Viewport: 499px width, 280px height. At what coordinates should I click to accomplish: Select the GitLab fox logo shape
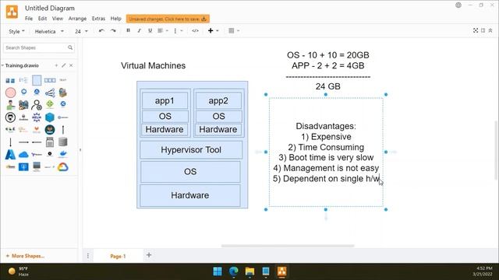37,130
